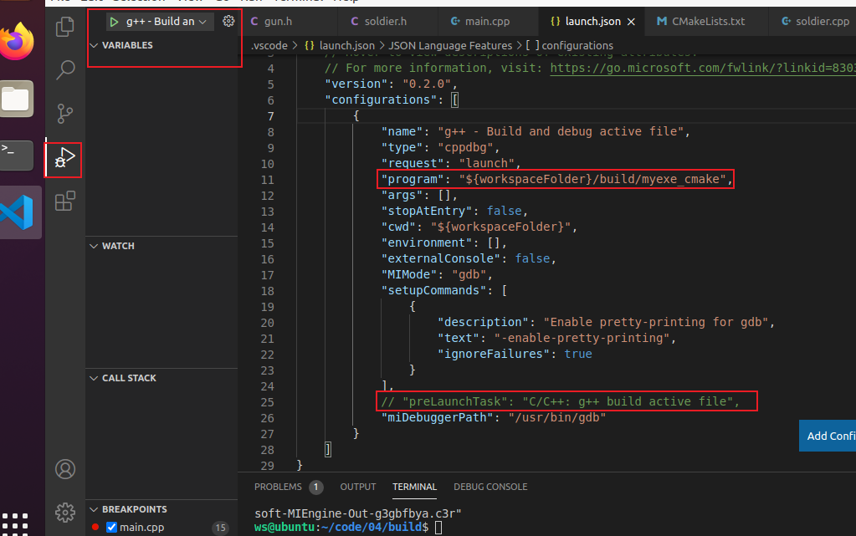Click the Add Configuration button

[828, 436]
